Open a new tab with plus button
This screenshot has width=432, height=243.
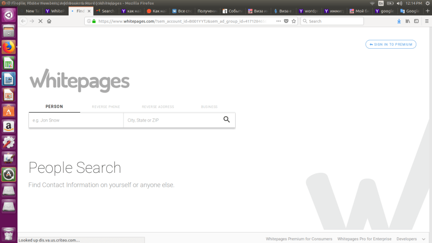tap(428, 11)
